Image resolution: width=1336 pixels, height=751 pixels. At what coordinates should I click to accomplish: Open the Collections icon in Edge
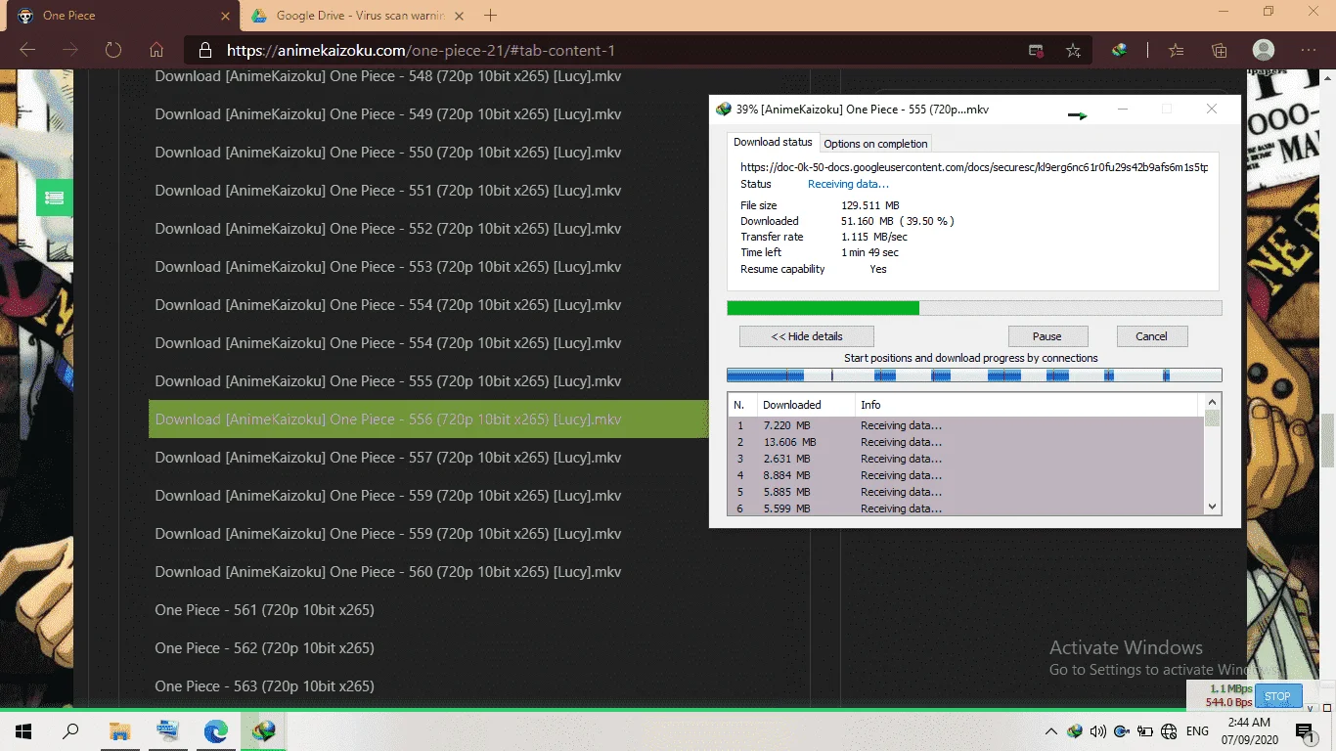[1220, 51]
